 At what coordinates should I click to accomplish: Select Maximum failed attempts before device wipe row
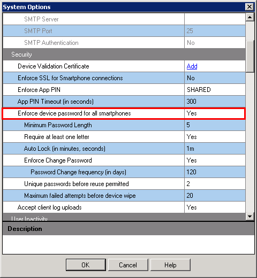click(x=124, y=196)
